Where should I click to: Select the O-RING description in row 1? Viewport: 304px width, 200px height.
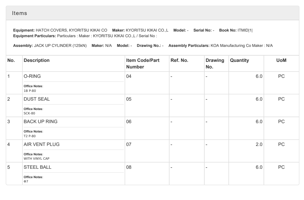pyautogui.click(x=32, y=77)
